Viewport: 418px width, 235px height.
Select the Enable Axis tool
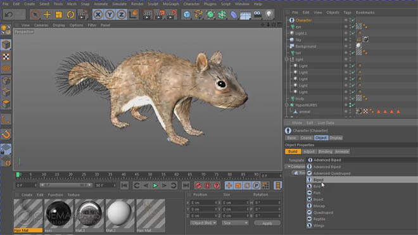6,120
